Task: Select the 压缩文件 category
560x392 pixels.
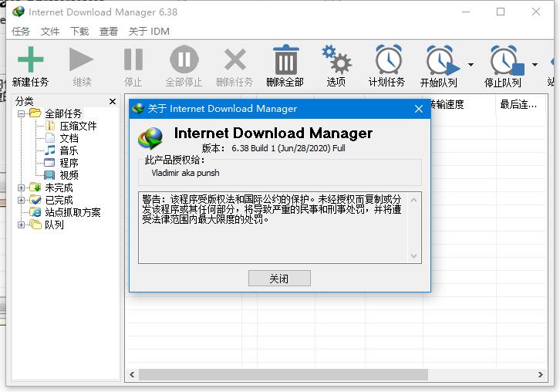Action: [x=78, y=126]
